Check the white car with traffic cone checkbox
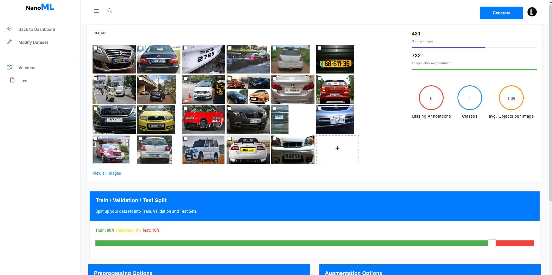Screen dimensions: 552x275 [x=185, y=78]
